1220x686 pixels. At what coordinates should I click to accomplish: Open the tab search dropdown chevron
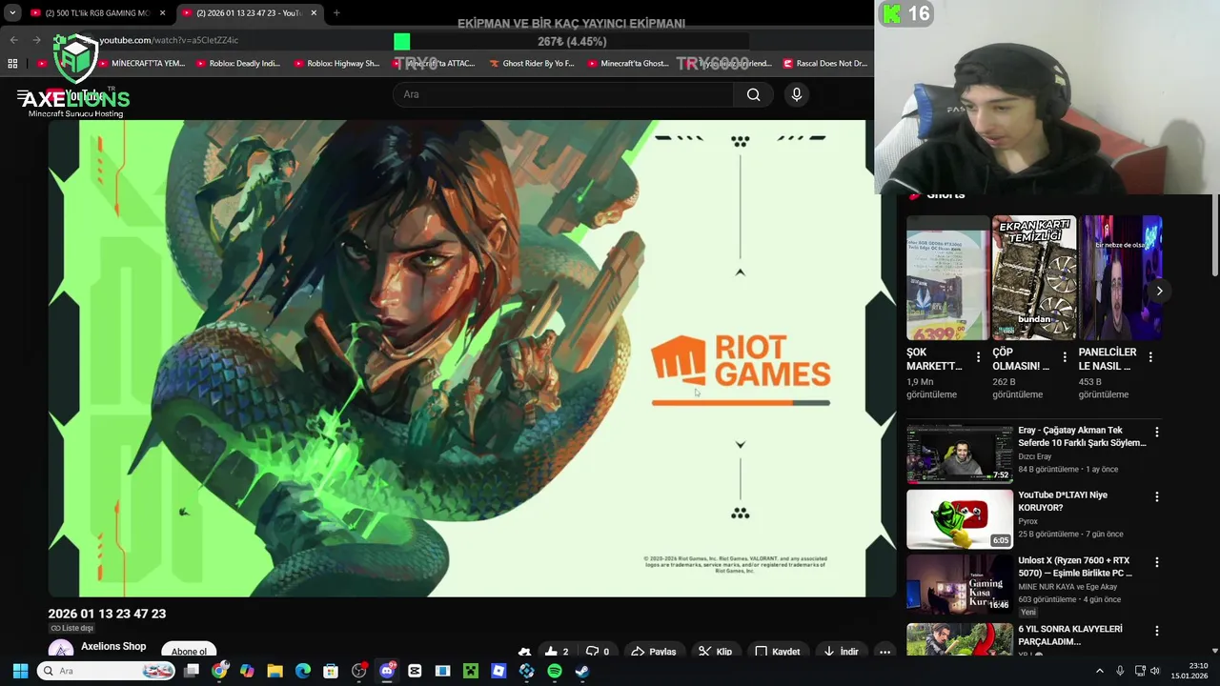tap(12, 13)
